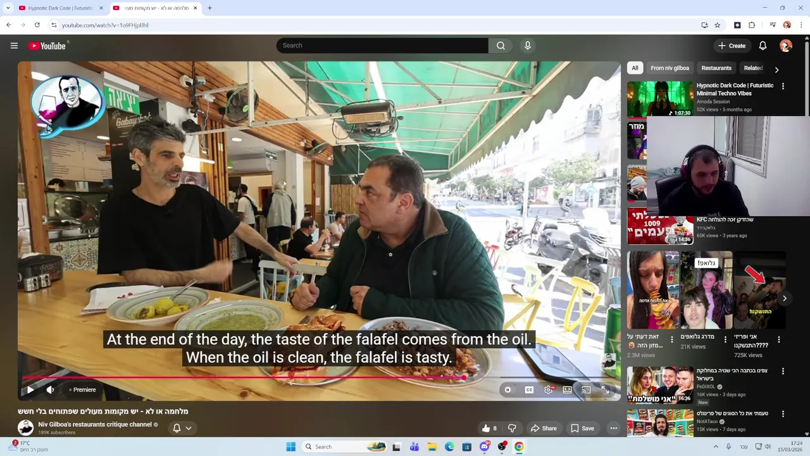Open a new browser tab
810x456 pixels.
209,8
